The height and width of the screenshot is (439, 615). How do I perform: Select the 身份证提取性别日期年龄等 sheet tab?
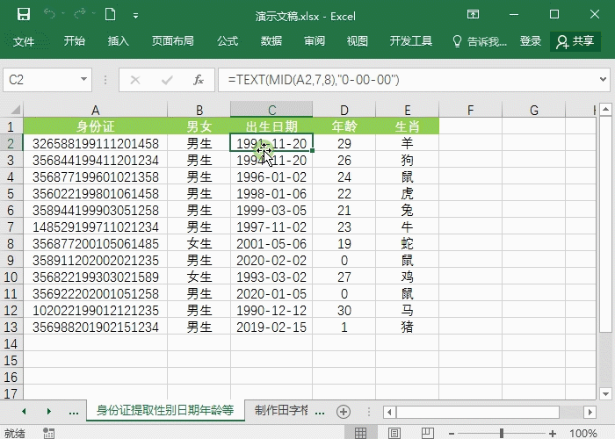coord(165,410)
